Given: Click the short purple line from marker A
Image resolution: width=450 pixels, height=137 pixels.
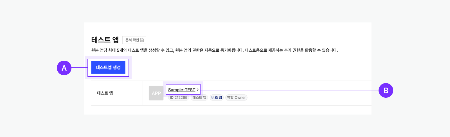Looking at the screenshot, I should click(80, 68).
